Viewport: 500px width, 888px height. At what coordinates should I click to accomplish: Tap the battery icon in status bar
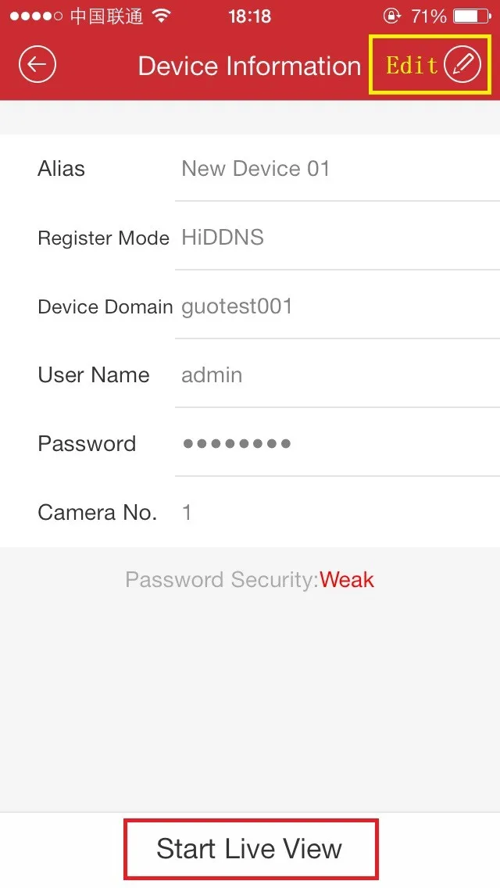[471, 16]
